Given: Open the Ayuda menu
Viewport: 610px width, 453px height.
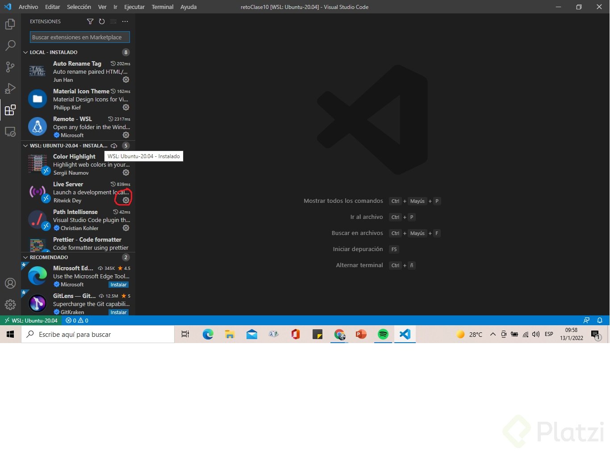Looking at the screenshot, I should pos(188,7).
